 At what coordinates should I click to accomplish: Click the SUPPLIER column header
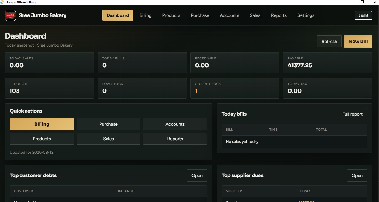(x=234, y=191)
